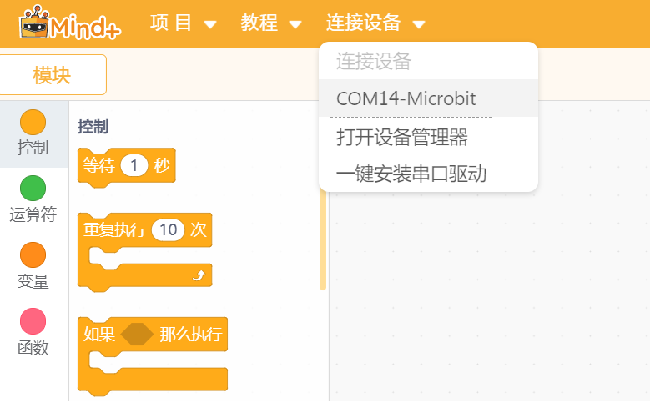Viewport: 650px width, 403px height.
Task: Click the block palette vertical scrollbar
Action: (x=323, y=242)
